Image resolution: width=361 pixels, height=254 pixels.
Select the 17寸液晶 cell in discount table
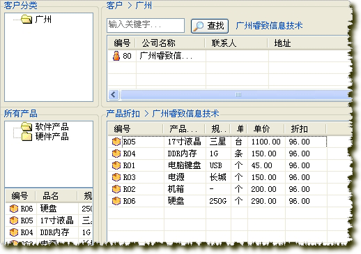185,142
